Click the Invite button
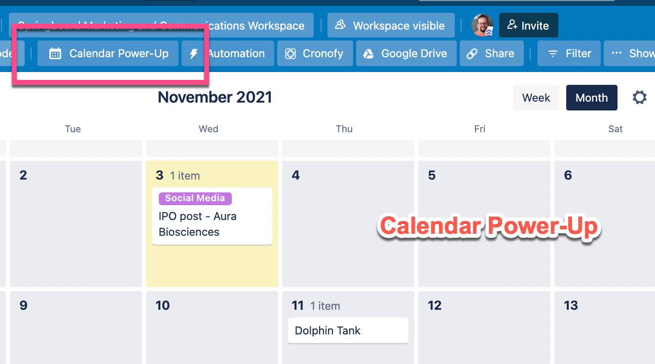Screen dimensions: 655x364 tap(528, 25)
